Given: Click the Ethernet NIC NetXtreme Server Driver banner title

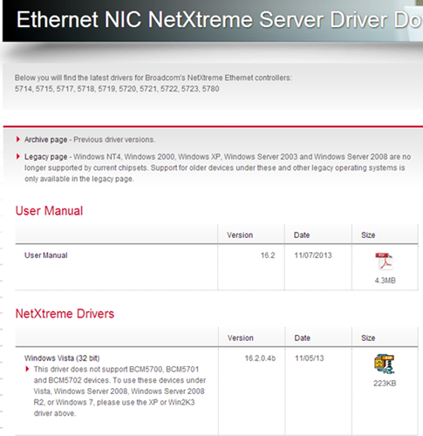Looking at the screenshot, I should [220, 20].
